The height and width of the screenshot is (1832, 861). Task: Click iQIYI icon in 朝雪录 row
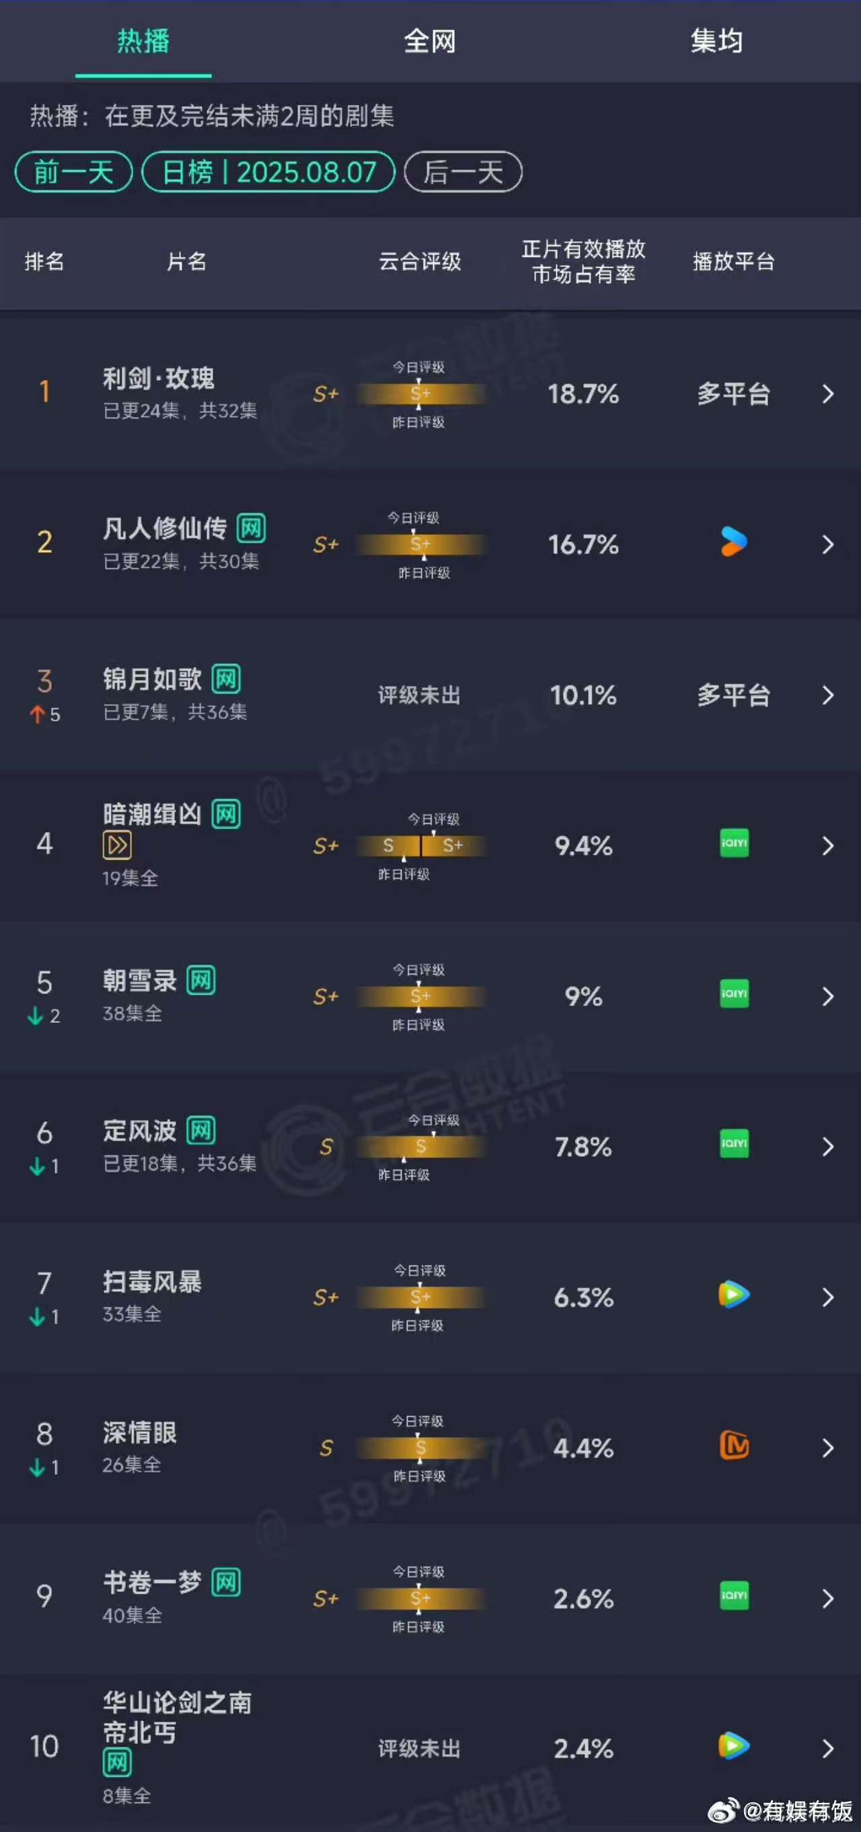click(734, 993)
